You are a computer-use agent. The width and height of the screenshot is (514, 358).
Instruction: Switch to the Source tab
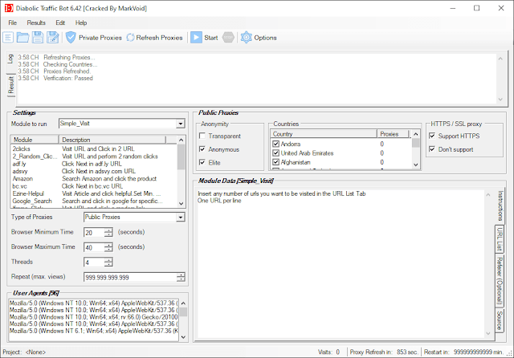point(500,320)
